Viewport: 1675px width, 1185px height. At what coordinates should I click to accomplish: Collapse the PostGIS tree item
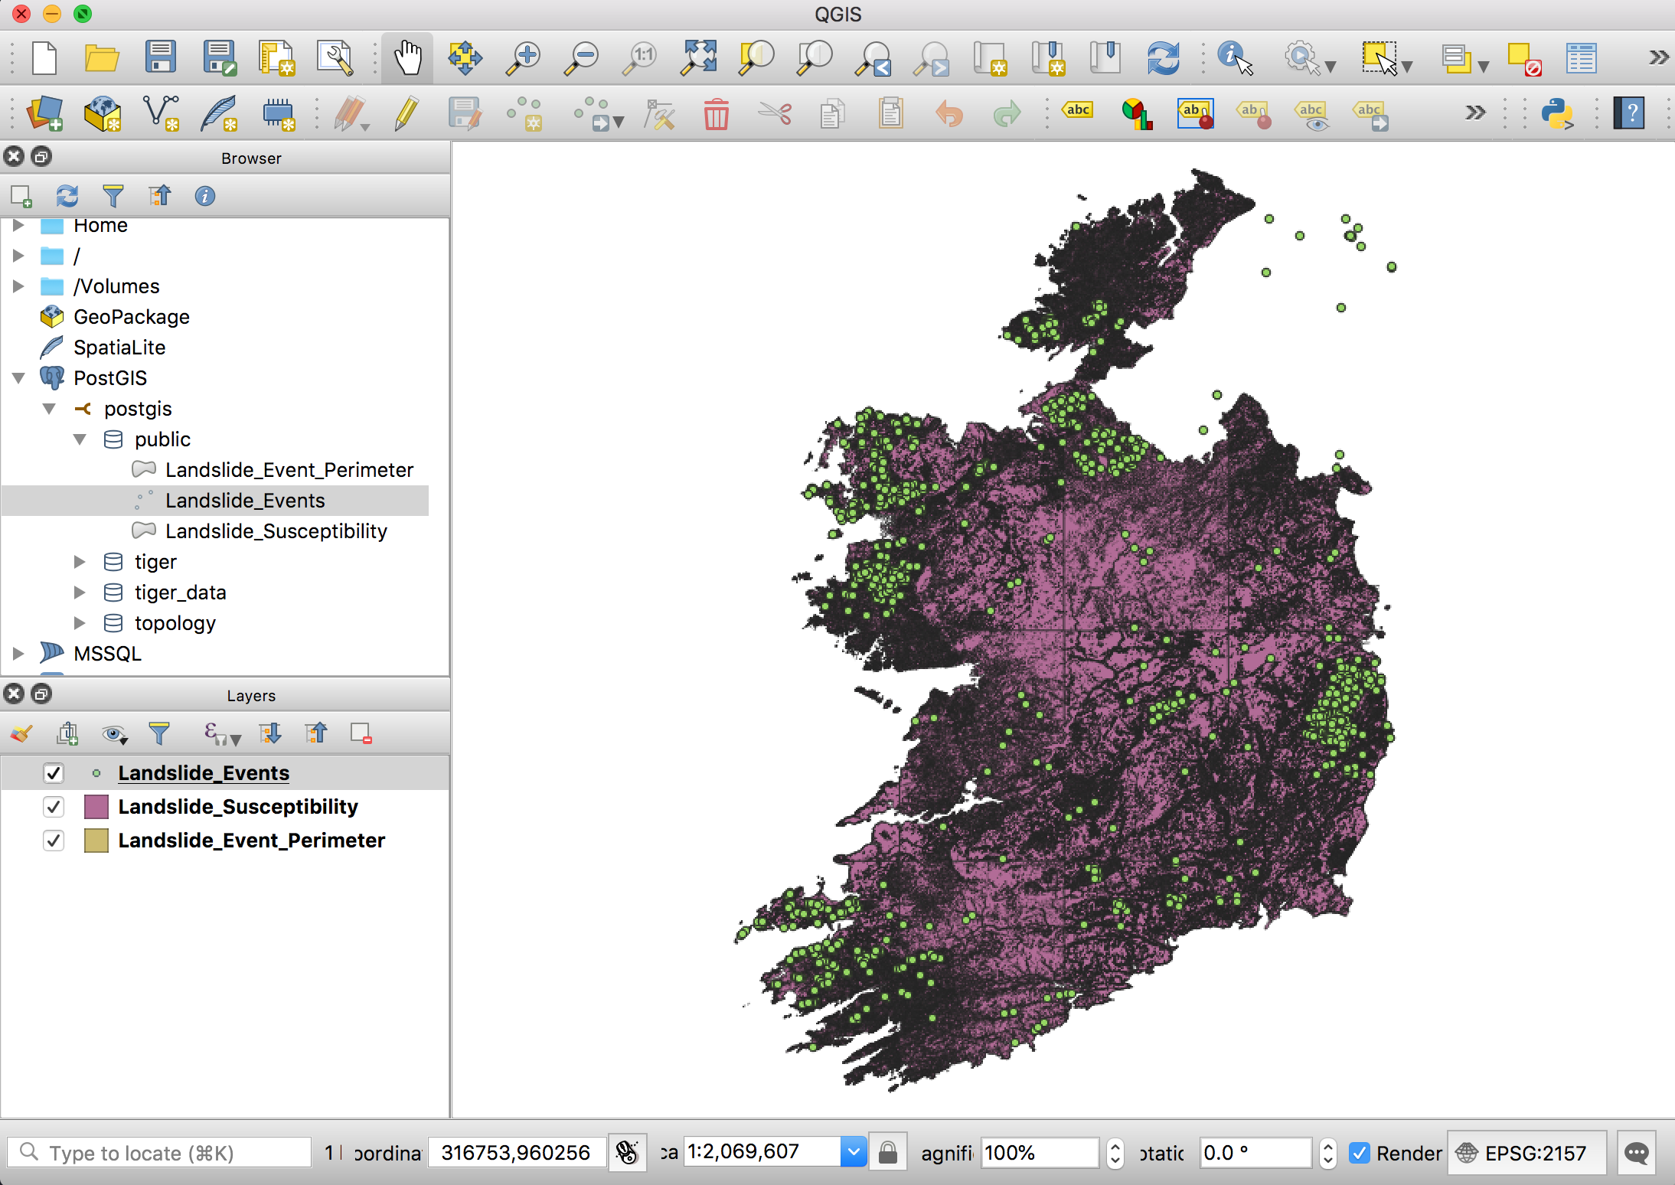18,377
